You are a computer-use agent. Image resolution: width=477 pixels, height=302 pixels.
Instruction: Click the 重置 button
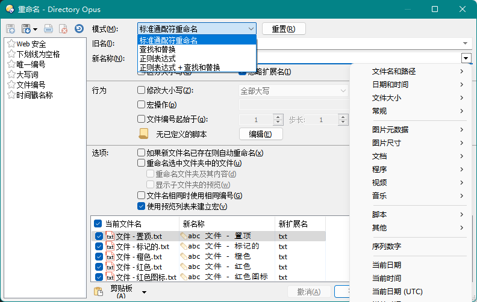point(283,29)
